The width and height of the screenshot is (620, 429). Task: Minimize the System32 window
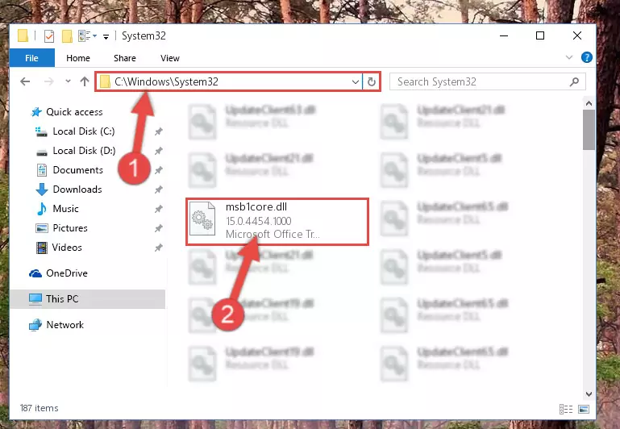pyautogui.click(x=504, y=36)
